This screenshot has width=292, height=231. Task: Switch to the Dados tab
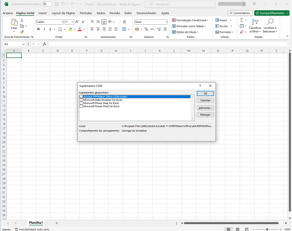pyautogui.click(x=101, y=13)
